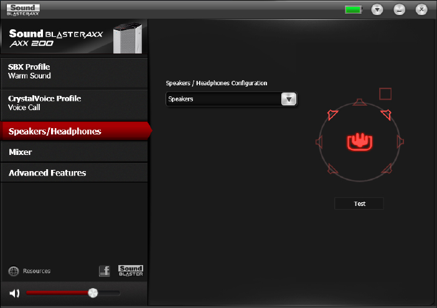Click the front left speaker icon
437x308 pixels.
332,114
